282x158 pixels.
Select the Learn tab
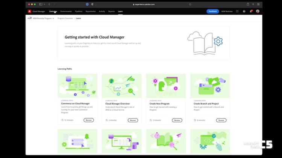[120, 11]
